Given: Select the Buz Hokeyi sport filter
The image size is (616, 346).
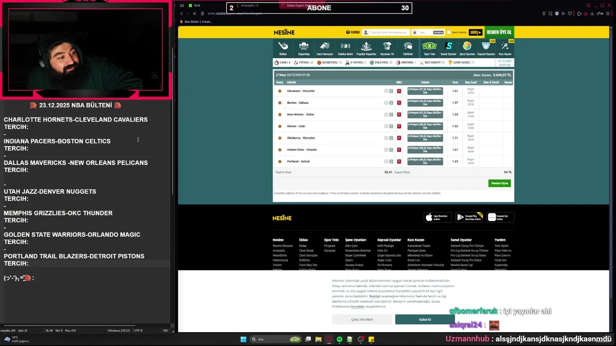Looking at the screenshot, I should (432, 62).
